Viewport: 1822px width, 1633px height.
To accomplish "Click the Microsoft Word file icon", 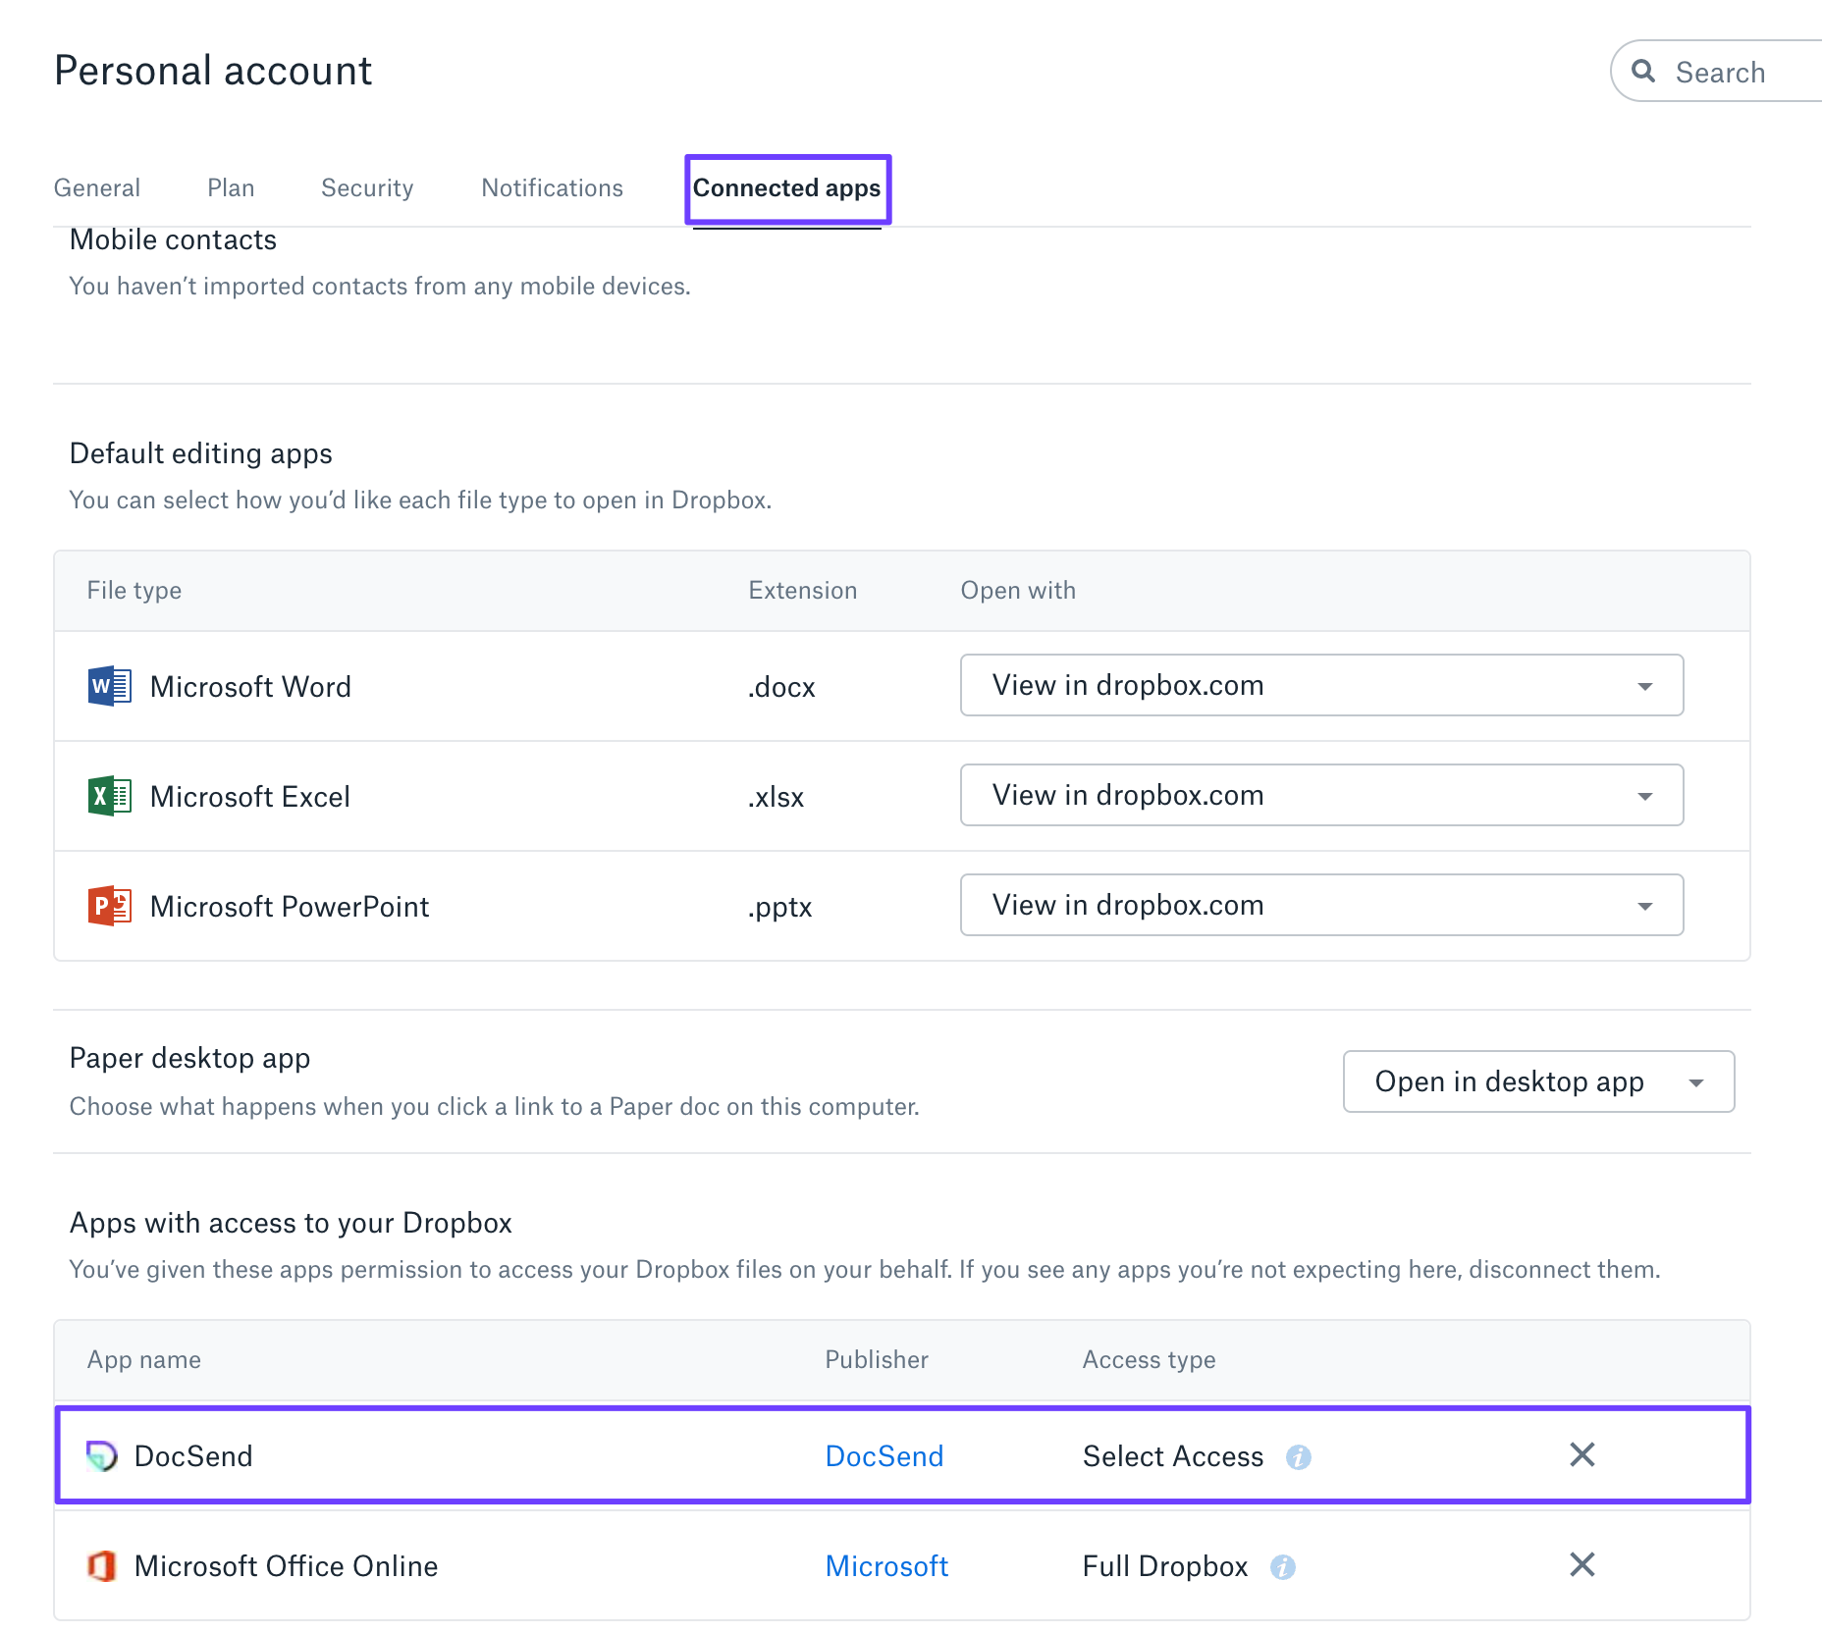I will pyautogui.click(x=109, y=686).
